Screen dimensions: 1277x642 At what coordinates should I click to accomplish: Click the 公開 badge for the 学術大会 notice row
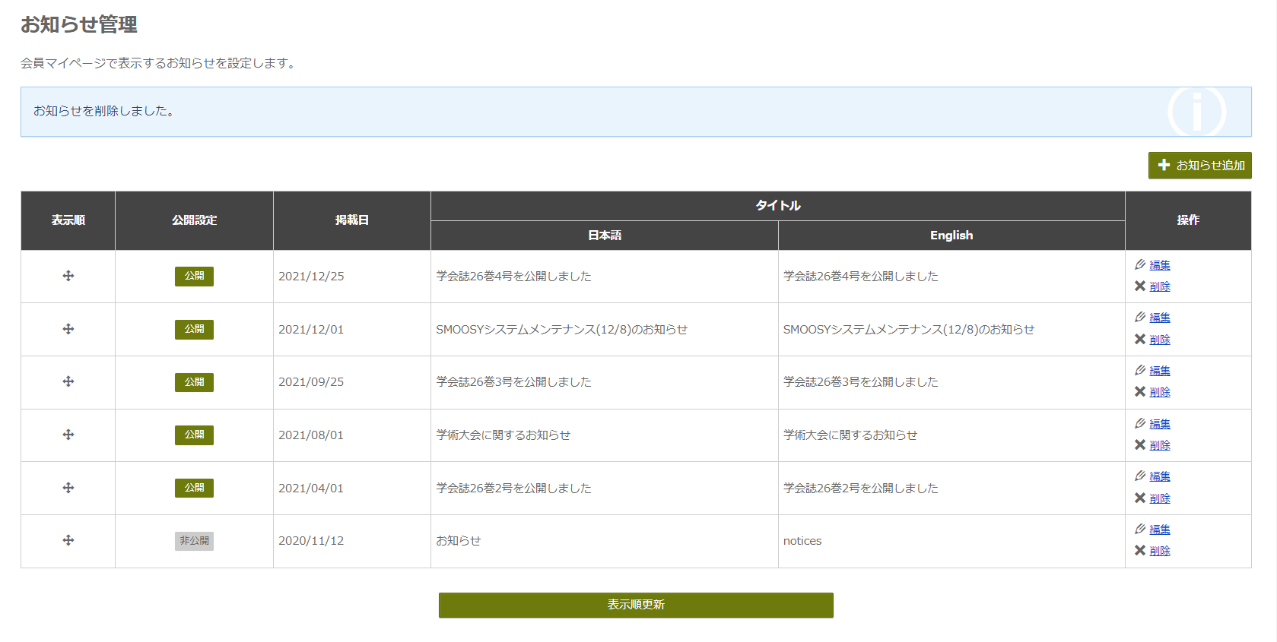(194, 435)
